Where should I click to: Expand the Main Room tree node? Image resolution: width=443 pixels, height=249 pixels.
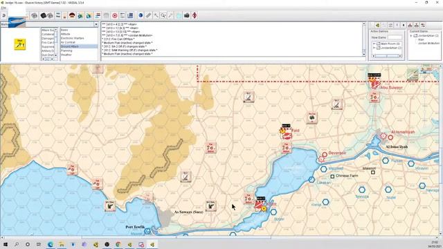click(x=374, y=44)
